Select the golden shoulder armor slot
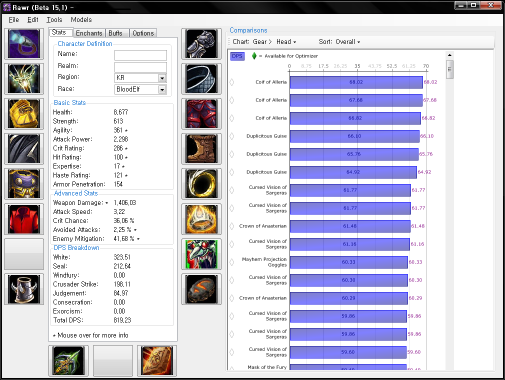This screenshot has width=505, height=380. 24,113
